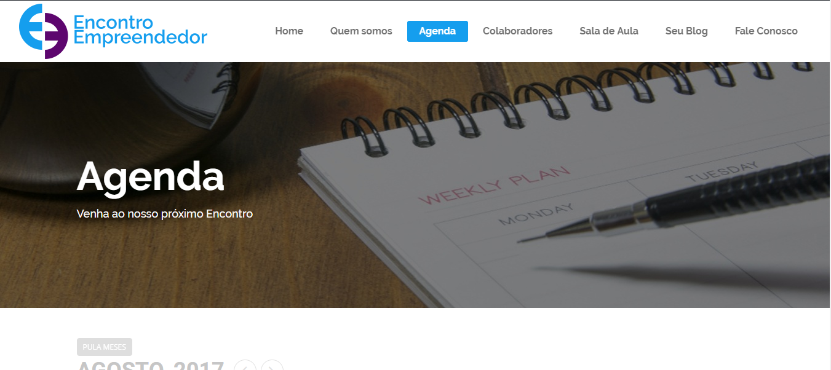Image resolution: width=831 pixels, height=370 pixels.
Task: Click the large Agenda banner title
Action: coord(151,177)
